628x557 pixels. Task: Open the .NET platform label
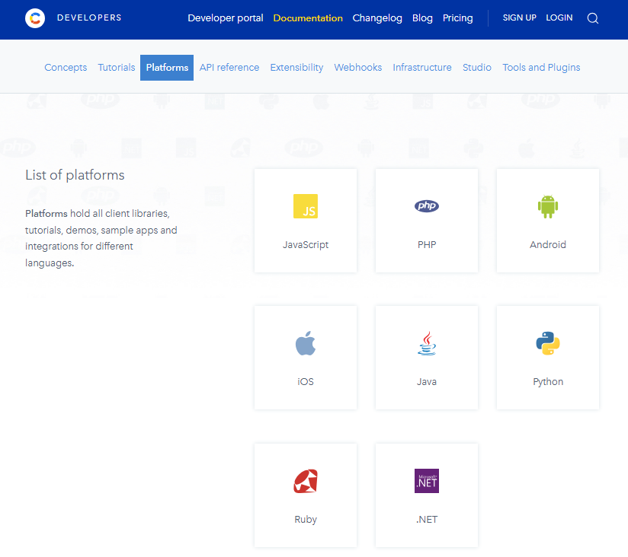[x=427, y=520]
